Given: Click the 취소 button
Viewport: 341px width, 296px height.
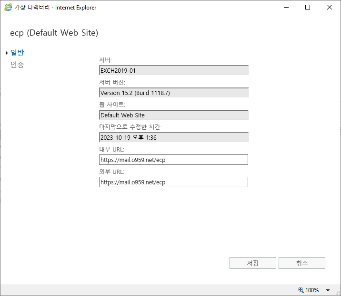Looking at the screenshot, I should (x=302, y=263).
